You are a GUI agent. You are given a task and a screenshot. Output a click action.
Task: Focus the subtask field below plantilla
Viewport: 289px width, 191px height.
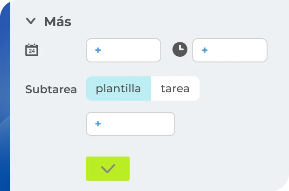[x=130, y=124]
